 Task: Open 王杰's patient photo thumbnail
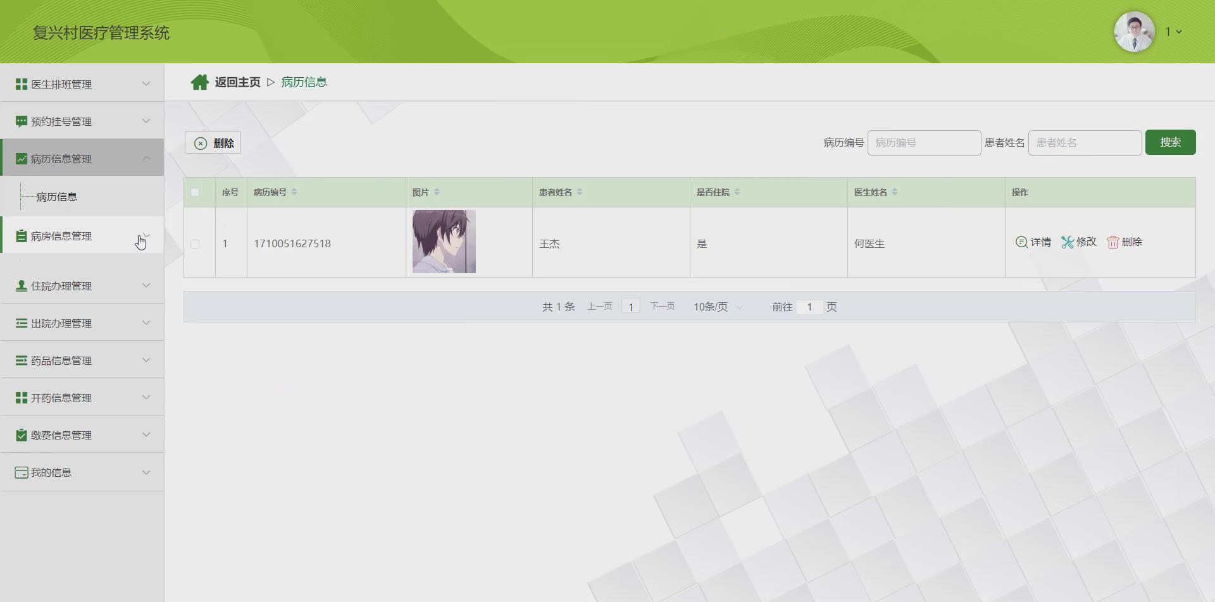point(444,242)
